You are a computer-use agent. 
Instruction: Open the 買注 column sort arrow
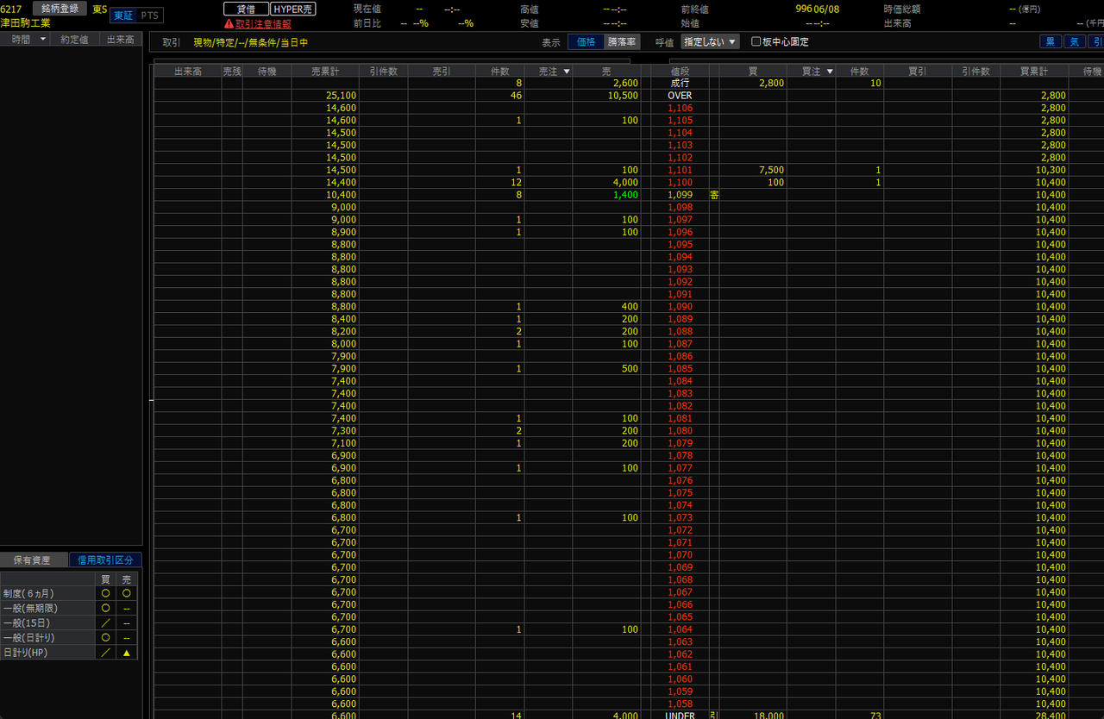(830, 72)
